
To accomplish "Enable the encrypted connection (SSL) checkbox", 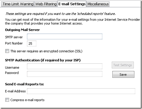I will (7, 51).
